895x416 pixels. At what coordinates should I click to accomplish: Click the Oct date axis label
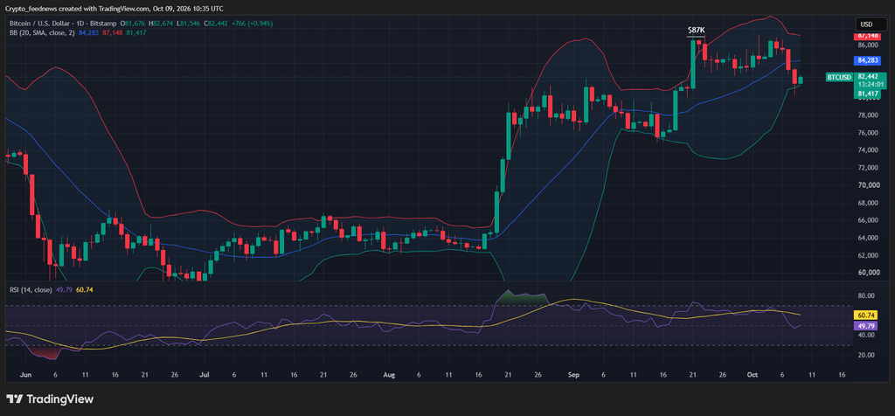click(x=753, y=376)
